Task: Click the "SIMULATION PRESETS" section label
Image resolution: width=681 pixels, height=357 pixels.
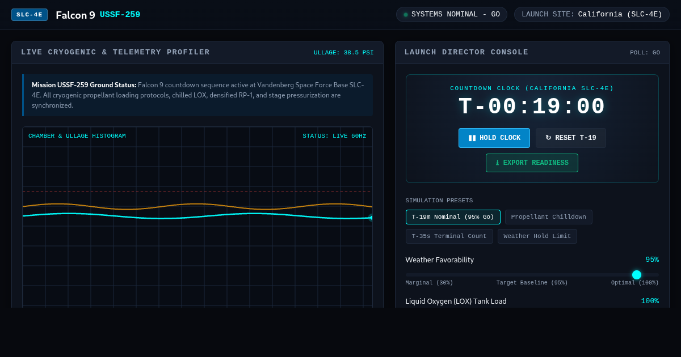Action: [x=439, y=201]
